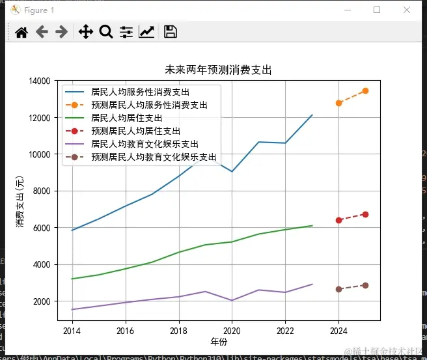The height and width of the screenshot is (360, 427).
Task: Click the y-axis tick label 2000
Action: pos(42,301)
